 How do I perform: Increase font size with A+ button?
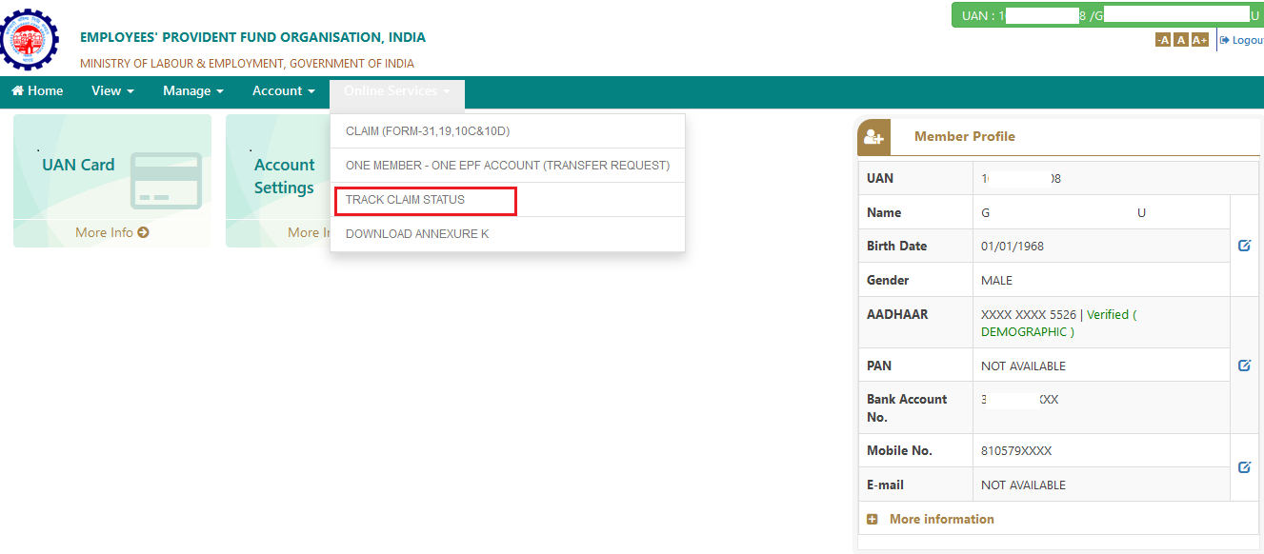(1199, 40)
